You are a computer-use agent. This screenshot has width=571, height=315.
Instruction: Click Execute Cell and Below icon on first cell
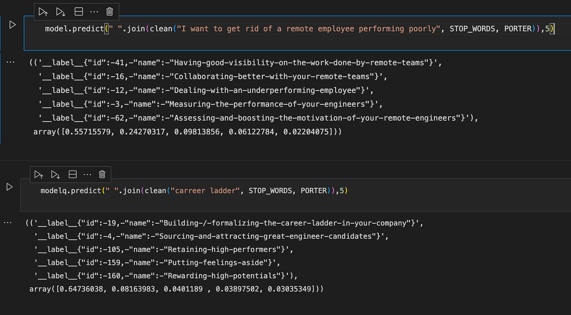point(60,11)
